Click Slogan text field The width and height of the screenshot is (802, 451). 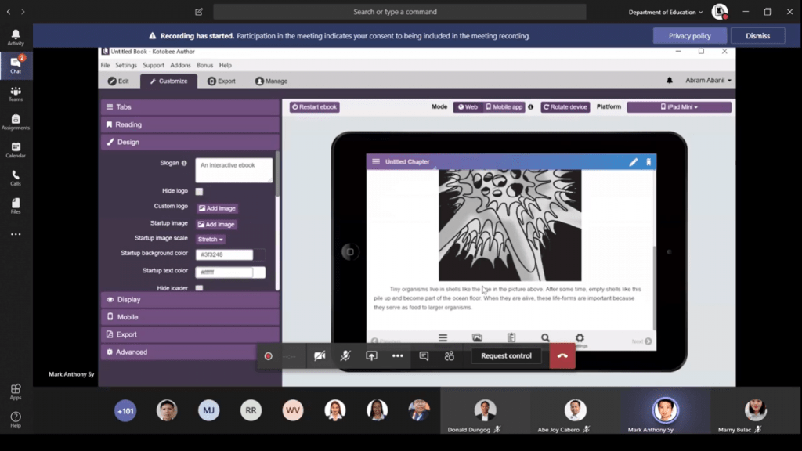tap(233, 170)
